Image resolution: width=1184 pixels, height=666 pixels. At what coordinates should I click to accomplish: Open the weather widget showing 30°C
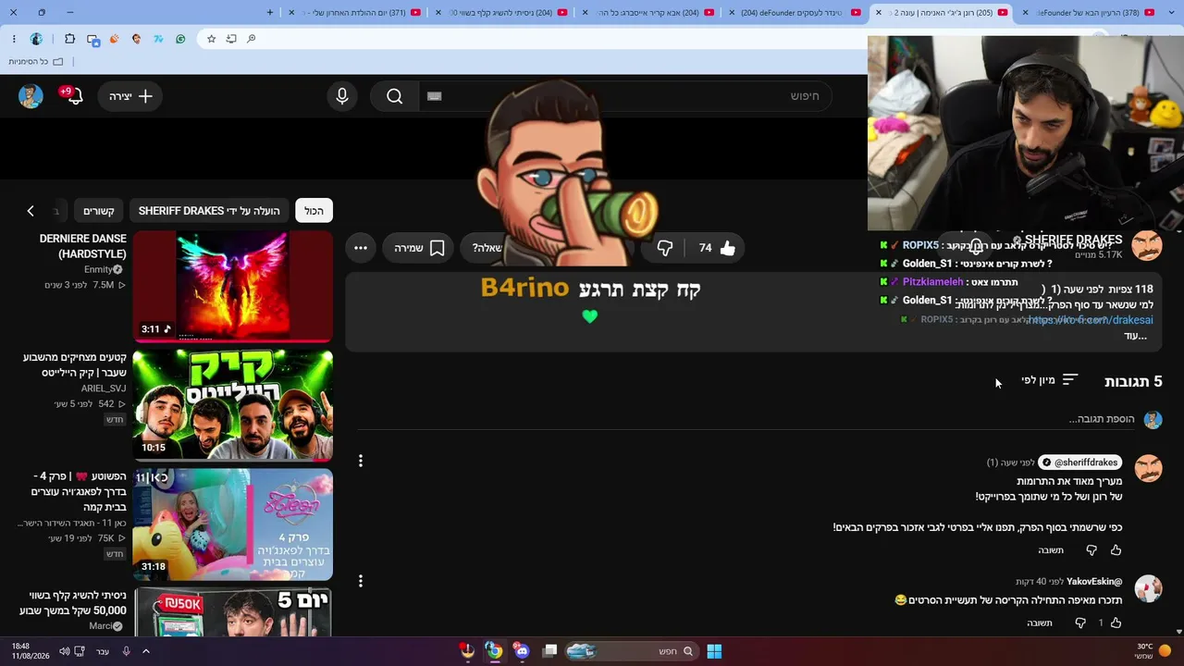(1151, 651)
